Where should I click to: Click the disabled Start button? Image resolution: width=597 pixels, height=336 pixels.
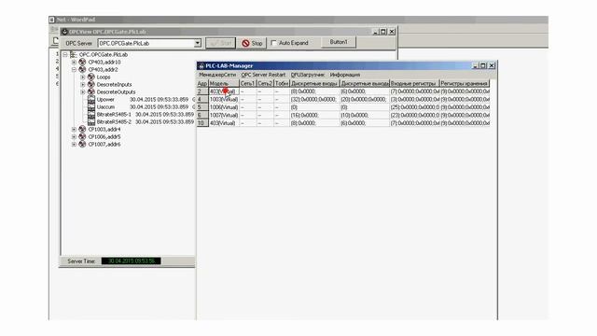click(220, 43)
